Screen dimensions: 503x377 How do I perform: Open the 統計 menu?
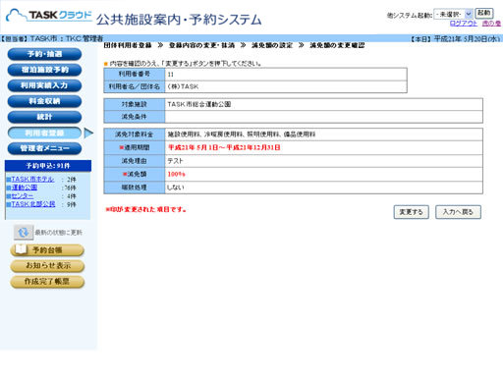click(x=44, y=117)
